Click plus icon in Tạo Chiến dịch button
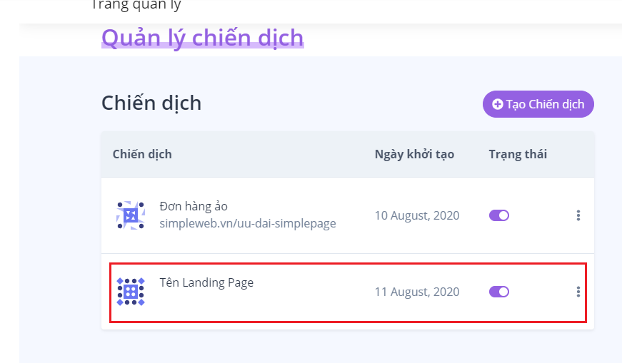622x363 pixels. click(497, 104)
